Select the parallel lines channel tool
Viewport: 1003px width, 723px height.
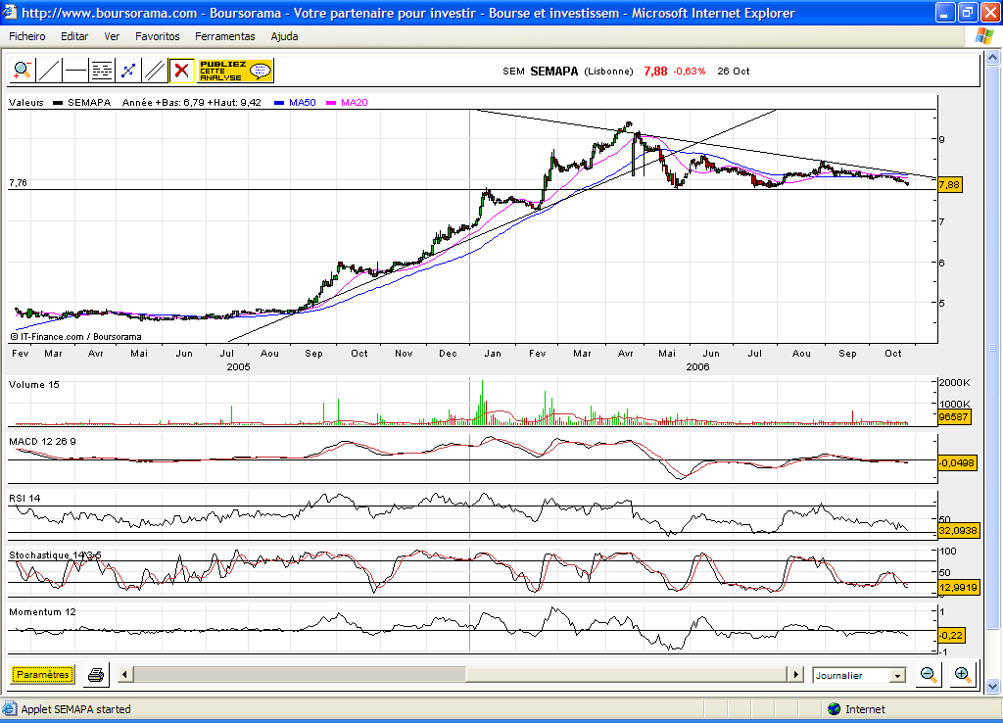pos(154,71)
